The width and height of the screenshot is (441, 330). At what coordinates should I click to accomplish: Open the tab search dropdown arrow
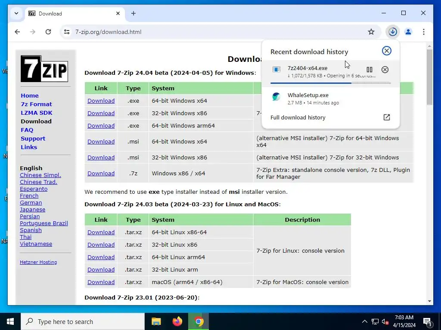coord(16,13)
